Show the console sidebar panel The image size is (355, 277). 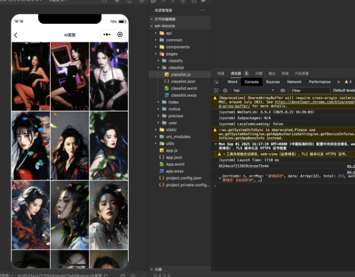click(x=216, y=91)
